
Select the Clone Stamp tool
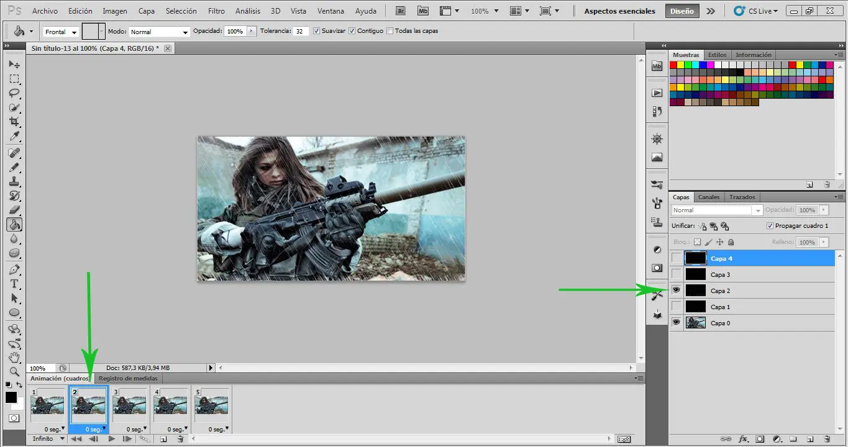pyautogui.click(x=14, y=181)
